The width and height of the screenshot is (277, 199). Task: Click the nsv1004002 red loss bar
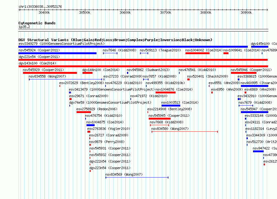pyautogui.click(x=197, y=53)
